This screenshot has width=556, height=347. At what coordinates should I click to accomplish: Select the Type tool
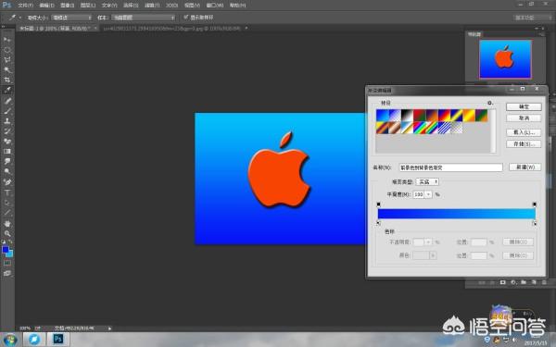pos(7,192)
